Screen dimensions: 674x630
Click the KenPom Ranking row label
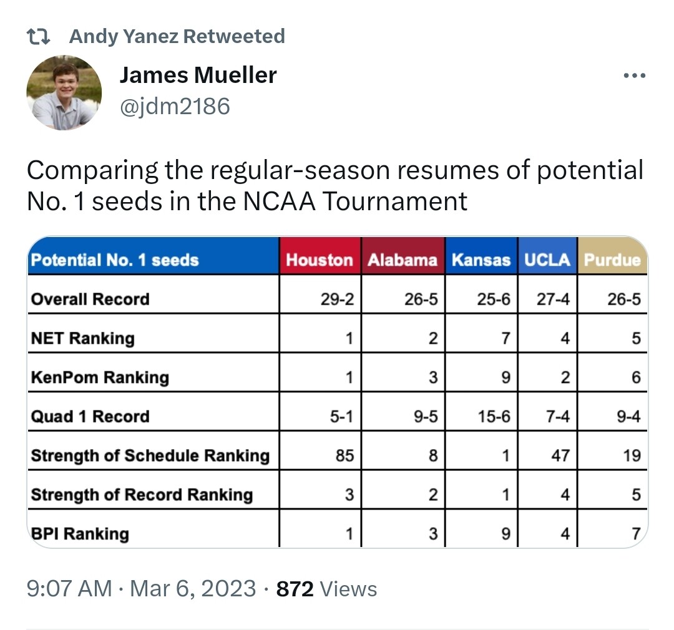(x=100, y=377)
